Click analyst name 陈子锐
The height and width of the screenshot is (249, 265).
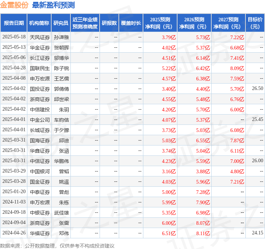[x=62, y=68]
